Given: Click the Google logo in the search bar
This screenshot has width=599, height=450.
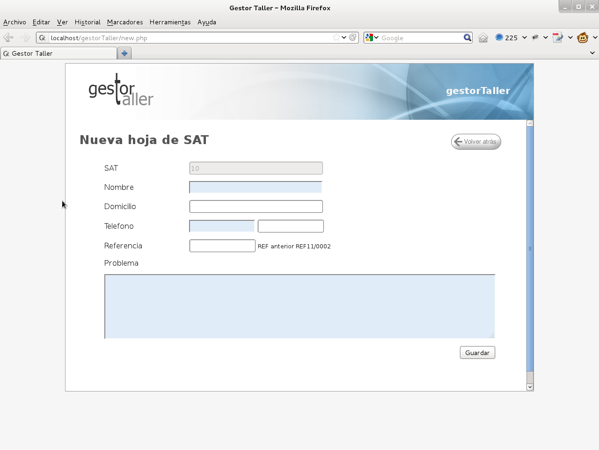Looking at the screenshot, I should 370,37.
